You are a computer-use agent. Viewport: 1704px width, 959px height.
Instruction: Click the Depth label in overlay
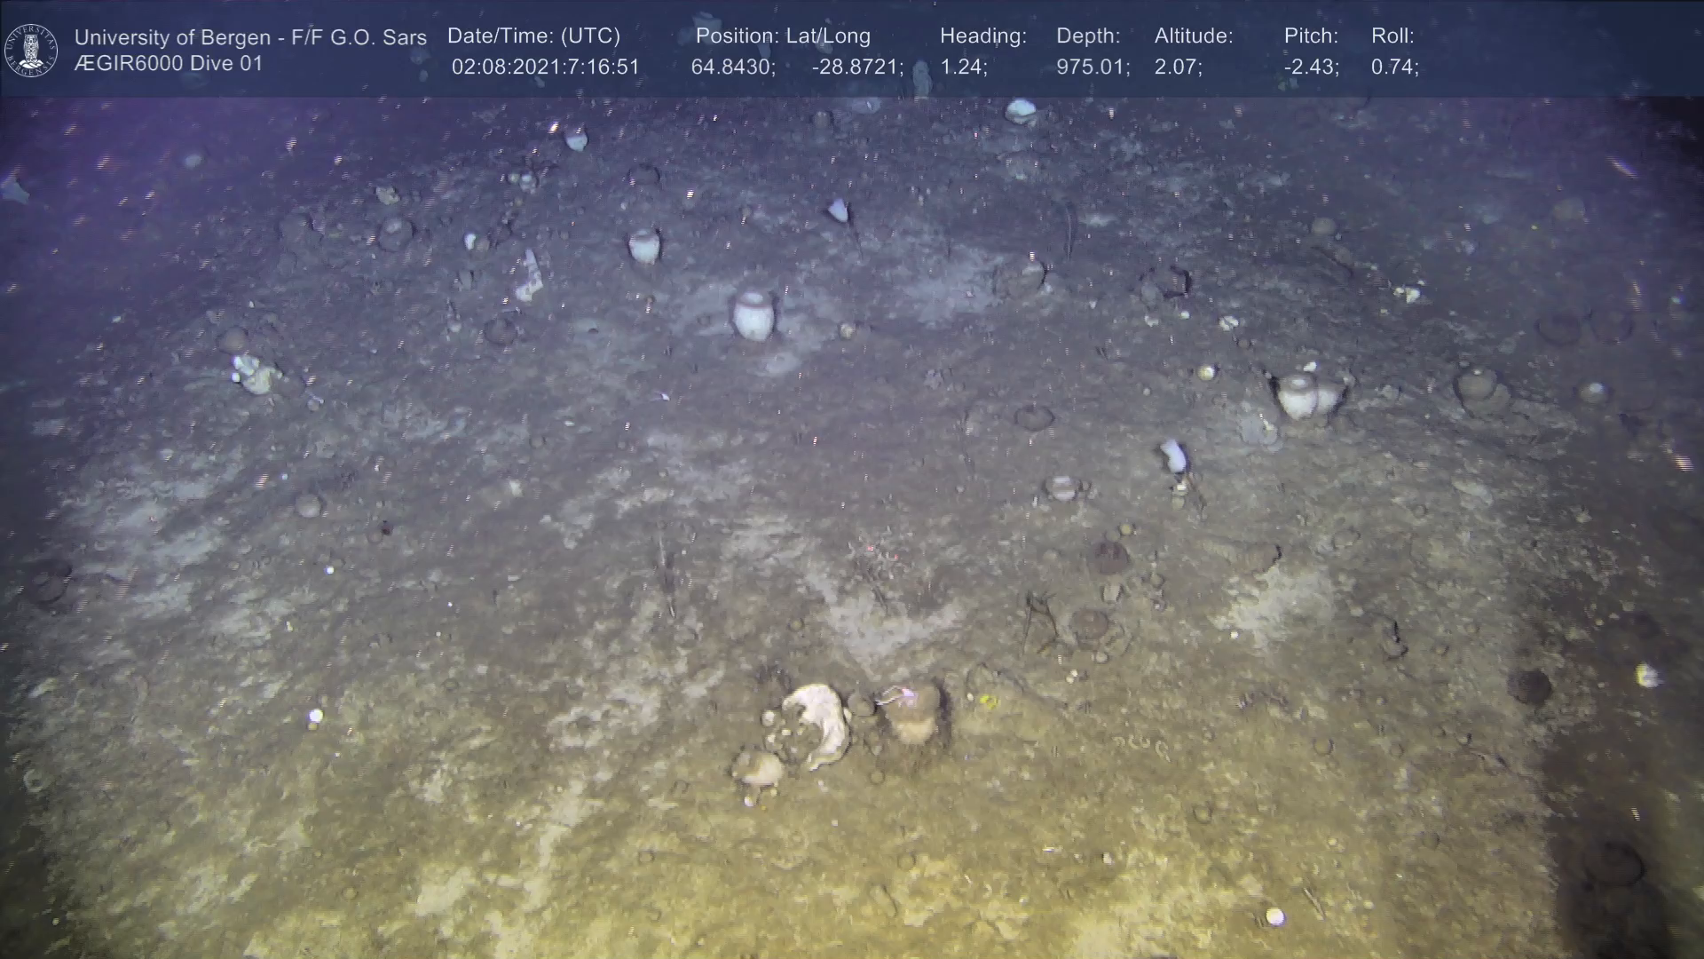point(1087,36)
